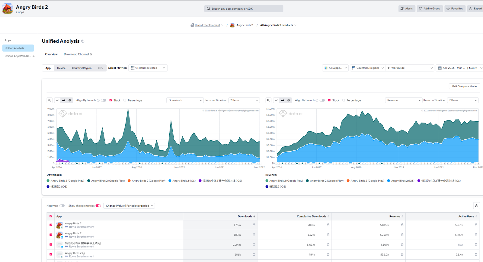
Task: Click the search field for apps, companies or SDKs
Action: (x=244, y=9)
